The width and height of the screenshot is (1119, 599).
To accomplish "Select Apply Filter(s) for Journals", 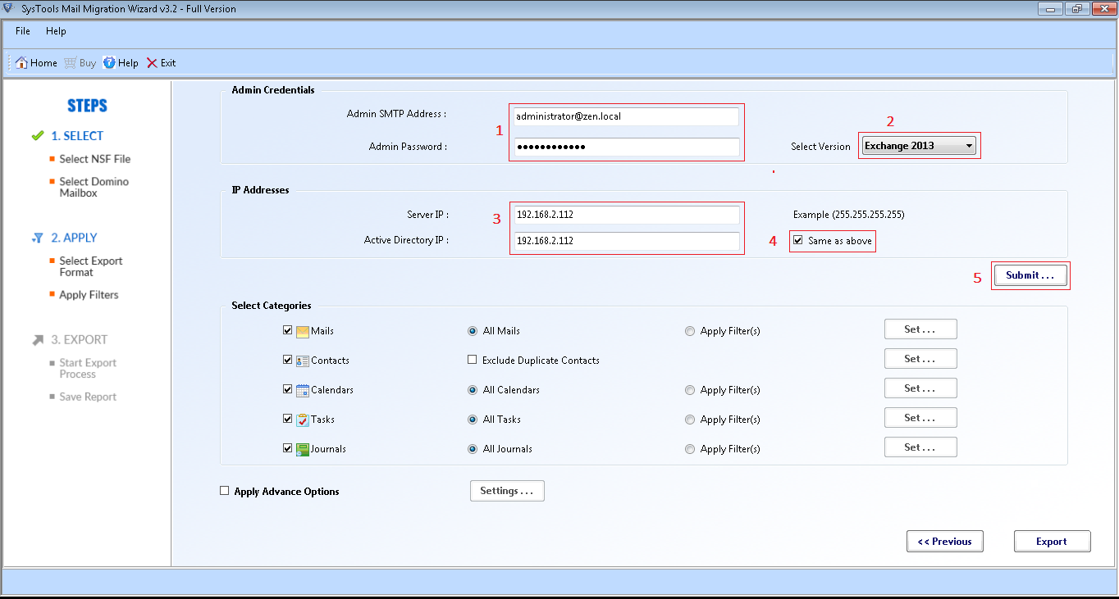I will [x=690, y=449].
